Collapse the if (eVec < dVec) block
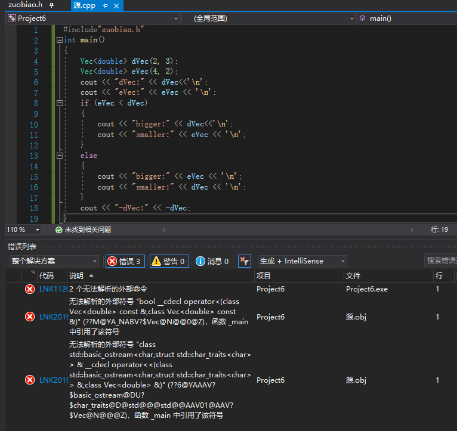This screenshot has height=431, width=457. point(59,103)
